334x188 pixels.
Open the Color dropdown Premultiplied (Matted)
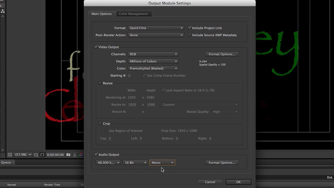tap(153, 68)
